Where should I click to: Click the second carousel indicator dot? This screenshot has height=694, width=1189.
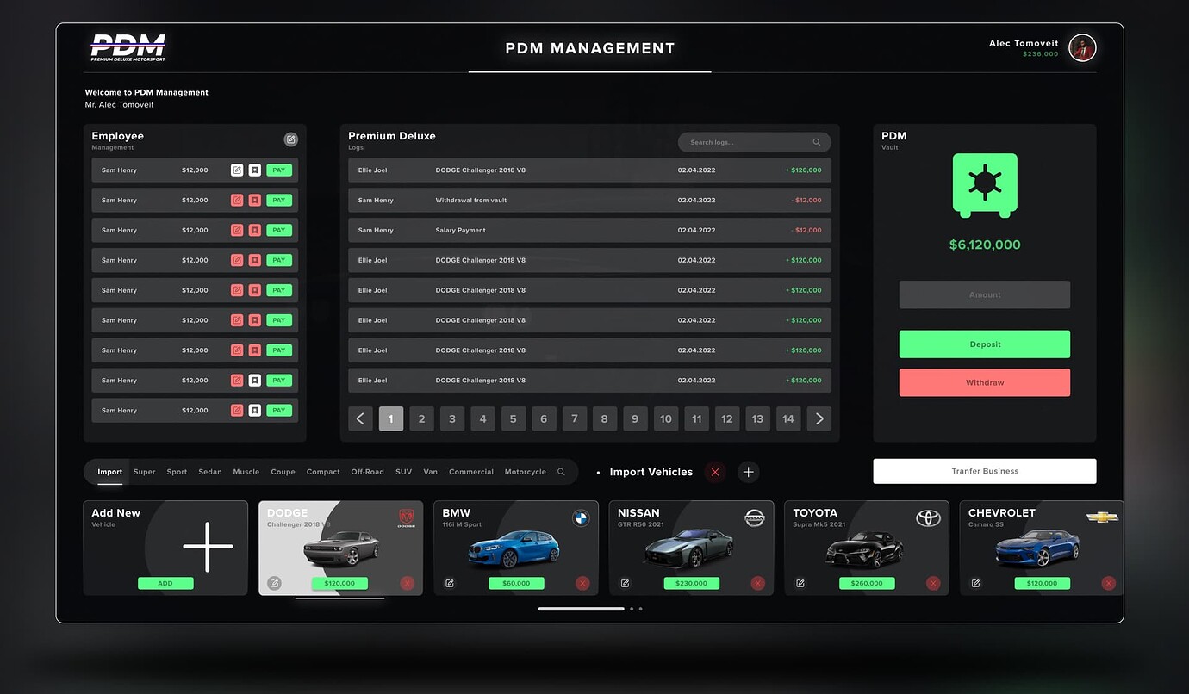coord(632,609)
